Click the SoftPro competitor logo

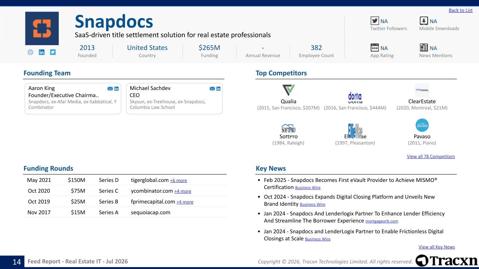tap(289, 128)
